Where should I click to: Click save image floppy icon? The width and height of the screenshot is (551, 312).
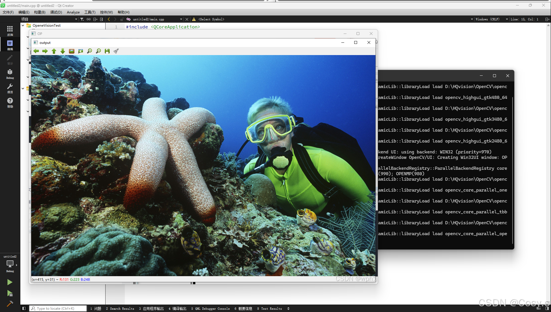coord(107,51)
